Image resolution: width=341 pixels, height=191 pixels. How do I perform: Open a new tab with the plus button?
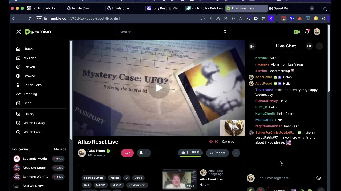click(312, 8)
